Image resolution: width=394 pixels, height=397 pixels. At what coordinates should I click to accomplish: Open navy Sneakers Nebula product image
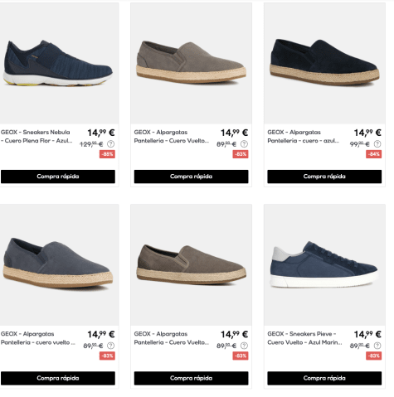(x=58, y=64)
